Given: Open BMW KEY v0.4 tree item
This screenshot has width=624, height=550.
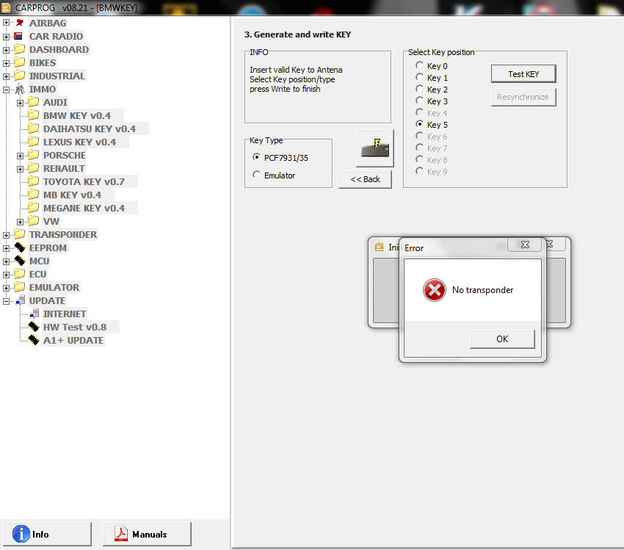Looking at the screenshot, I should click(x=77, y=116).
